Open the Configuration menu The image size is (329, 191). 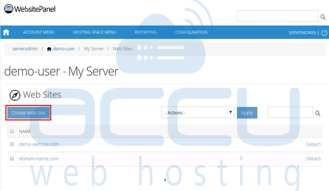pyautogui.click(x=191, y=32)
